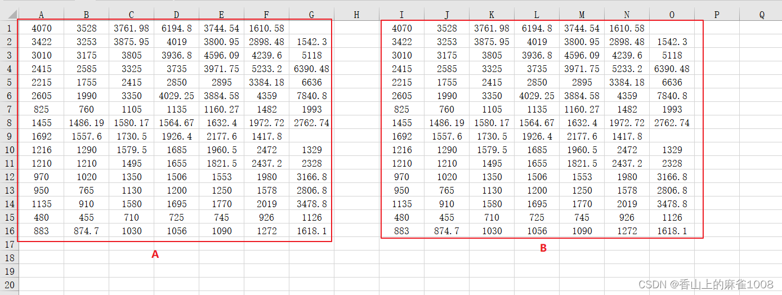782x295 pixels.
Task: Click cell E3 containing 4596.09
Action: tap(222, 55)
